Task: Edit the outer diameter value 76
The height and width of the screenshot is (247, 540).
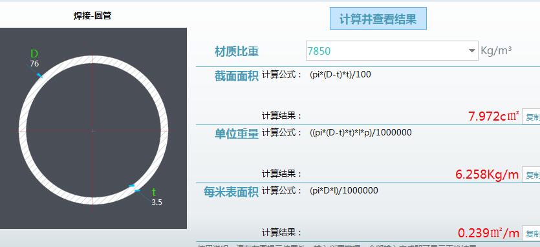Action: tap(34, 64)
